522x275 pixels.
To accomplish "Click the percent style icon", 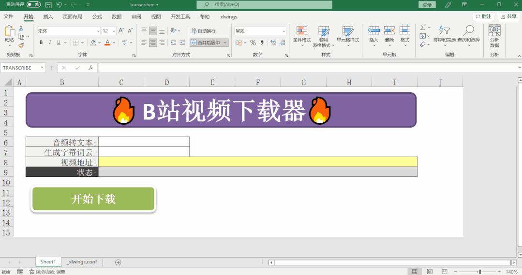I will pos(253,43).
